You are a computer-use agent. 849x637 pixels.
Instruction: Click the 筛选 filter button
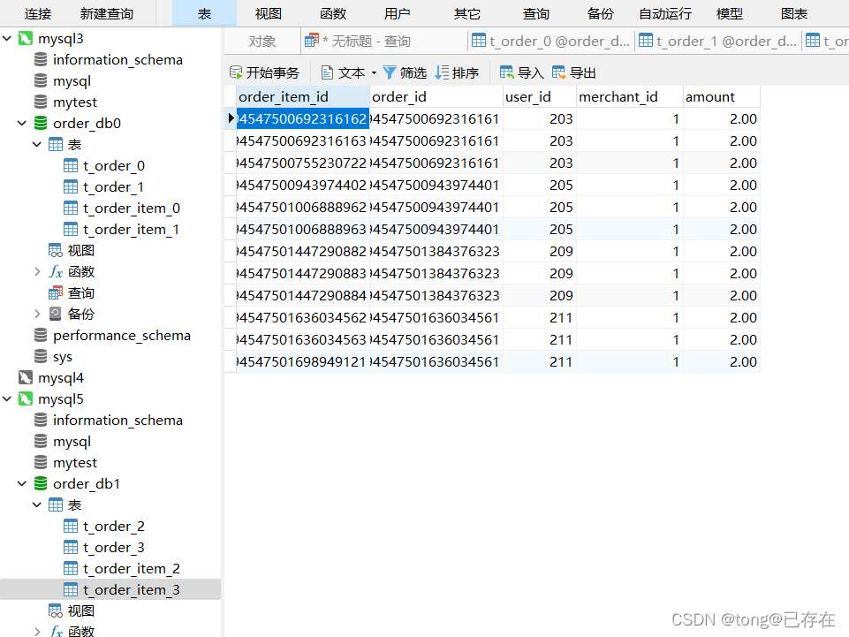[405, 72]
